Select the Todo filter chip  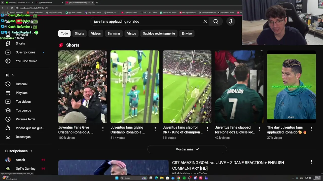(x=64, y=33)
